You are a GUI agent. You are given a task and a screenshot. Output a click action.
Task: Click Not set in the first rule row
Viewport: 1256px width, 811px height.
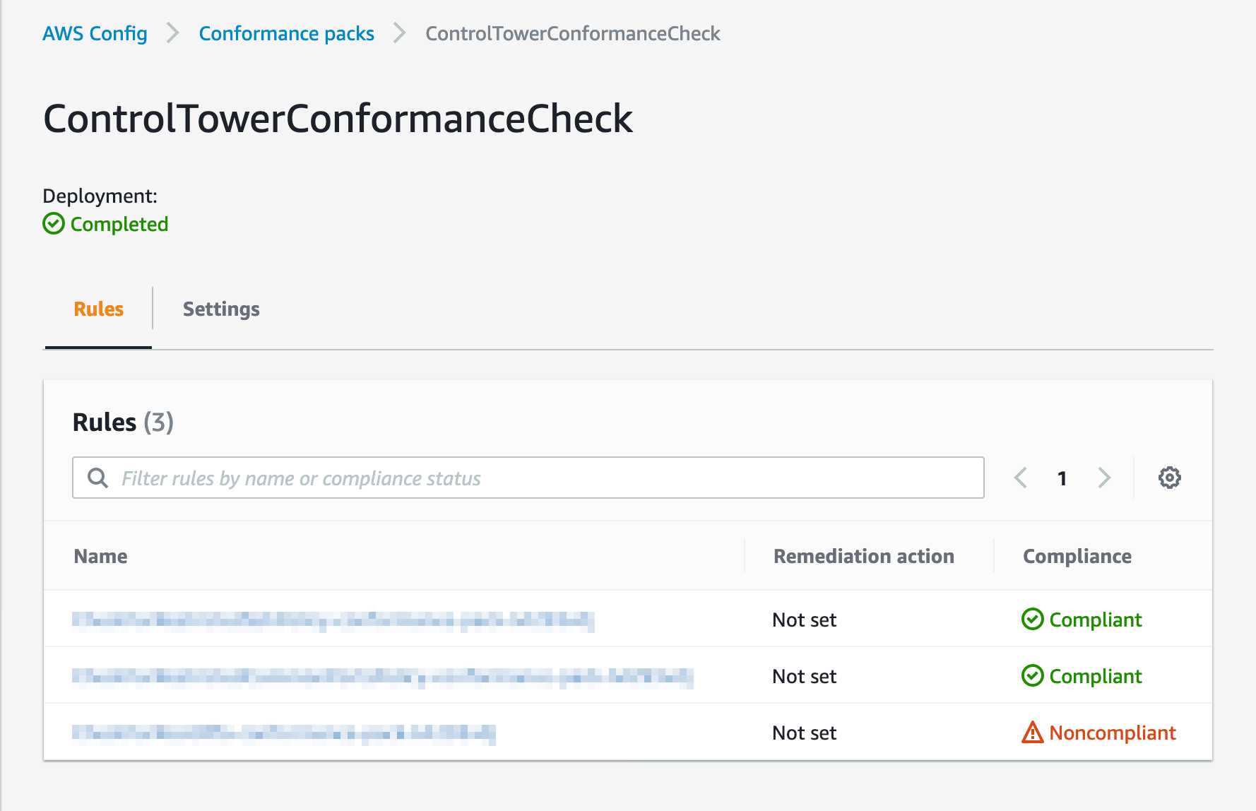pos(804,620)
